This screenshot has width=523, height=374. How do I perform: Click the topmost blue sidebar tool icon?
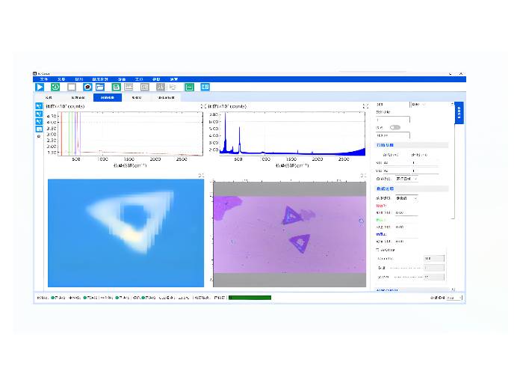(x=39, y=106)
